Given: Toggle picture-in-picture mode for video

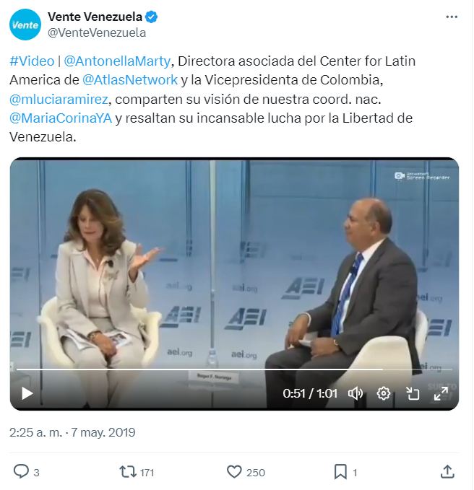Looking at the screenshot, I should pos(413,393).
